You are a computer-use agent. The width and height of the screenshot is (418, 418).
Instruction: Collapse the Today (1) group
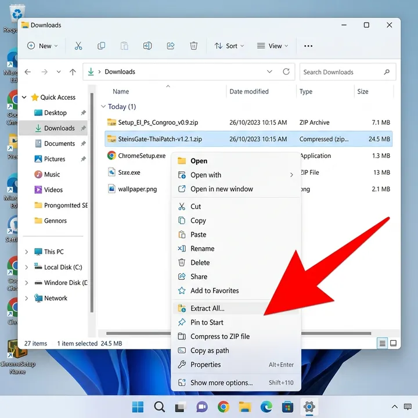103,106
